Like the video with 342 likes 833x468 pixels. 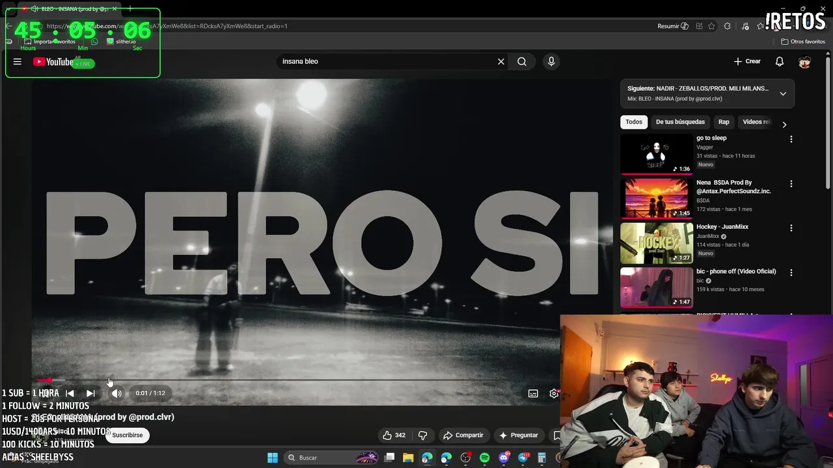[x=394, y=435]
